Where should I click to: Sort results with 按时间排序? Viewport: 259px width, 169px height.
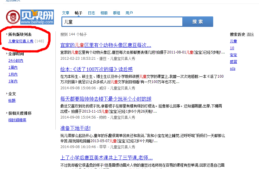coord(17,120)
